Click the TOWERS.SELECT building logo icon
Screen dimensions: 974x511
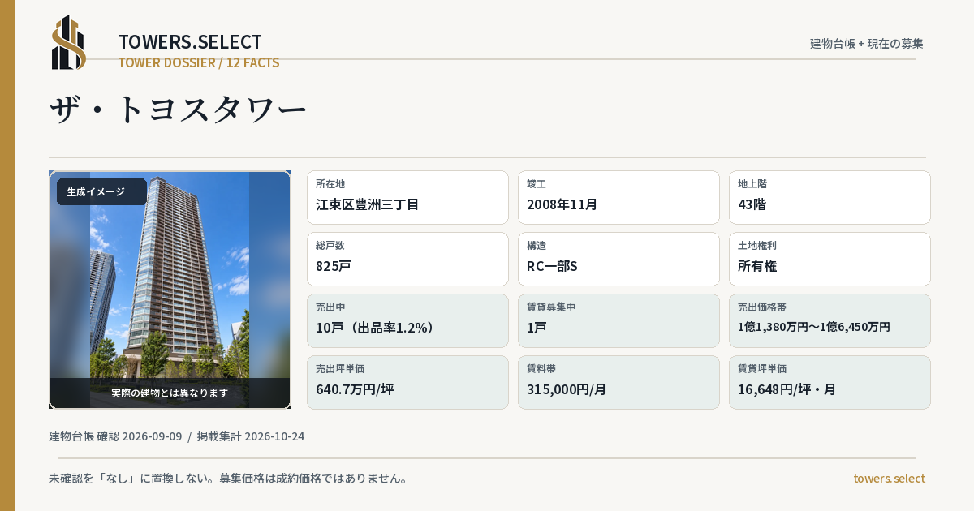coord(69,42)
